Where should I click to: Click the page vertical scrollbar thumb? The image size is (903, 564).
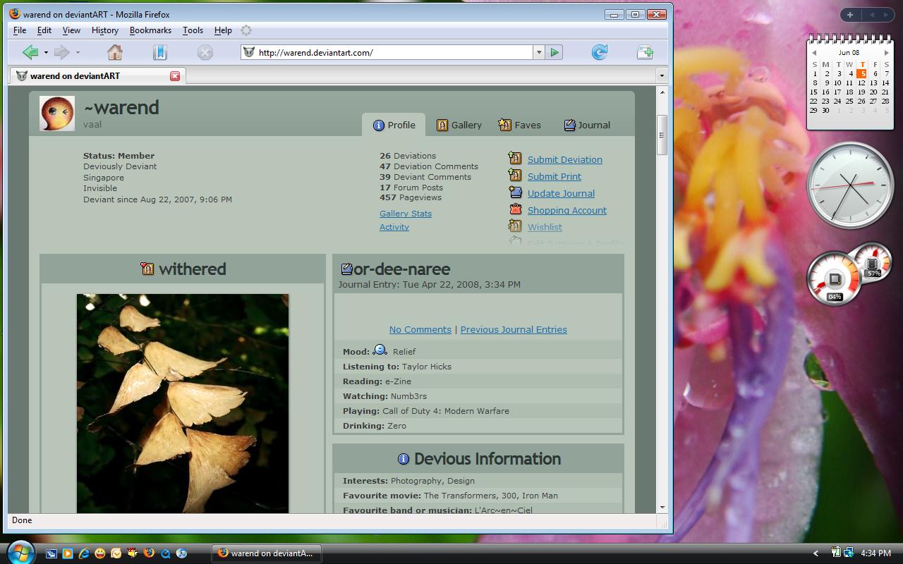coord(662,135)
